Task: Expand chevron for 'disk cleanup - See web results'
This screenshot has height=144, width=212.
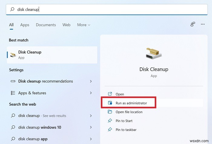Action: click(91, 116)
